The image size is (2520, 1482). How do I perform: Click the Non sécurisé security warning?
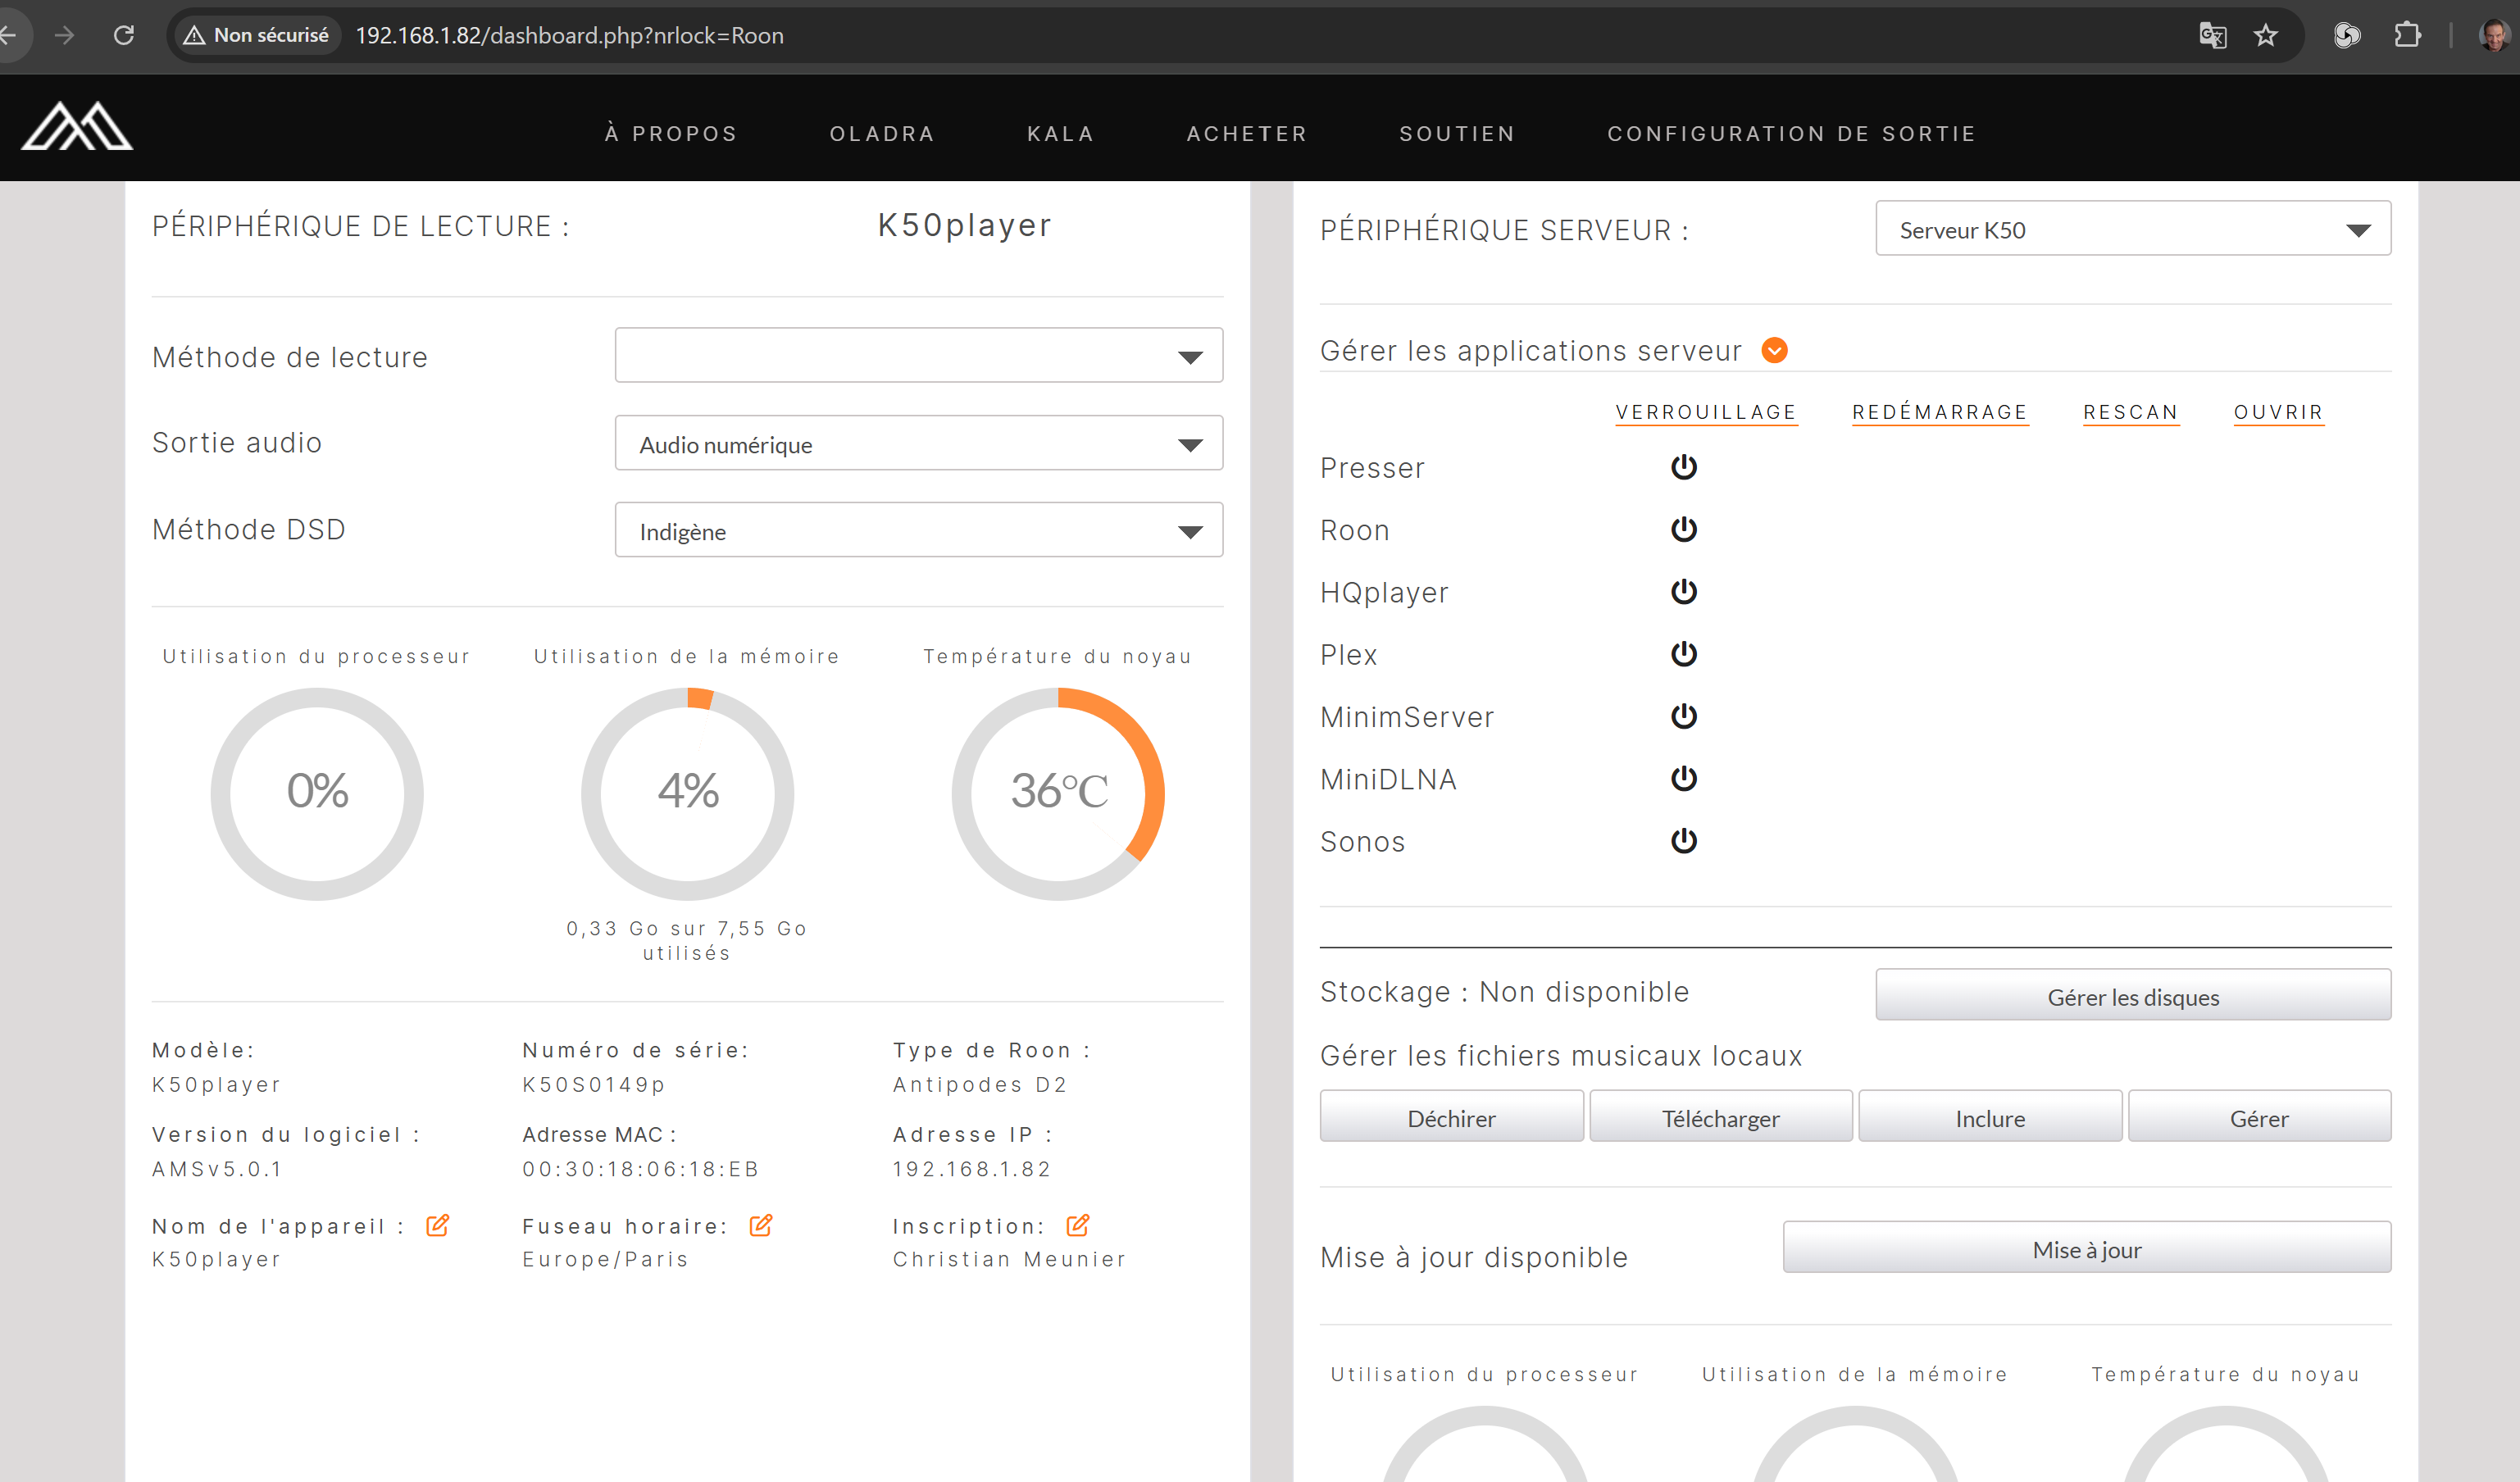click(x=258, y=35)
